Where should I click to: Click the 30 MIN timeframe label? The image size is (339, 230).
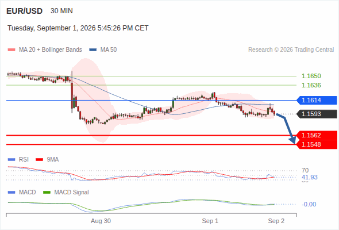[61, 11]
